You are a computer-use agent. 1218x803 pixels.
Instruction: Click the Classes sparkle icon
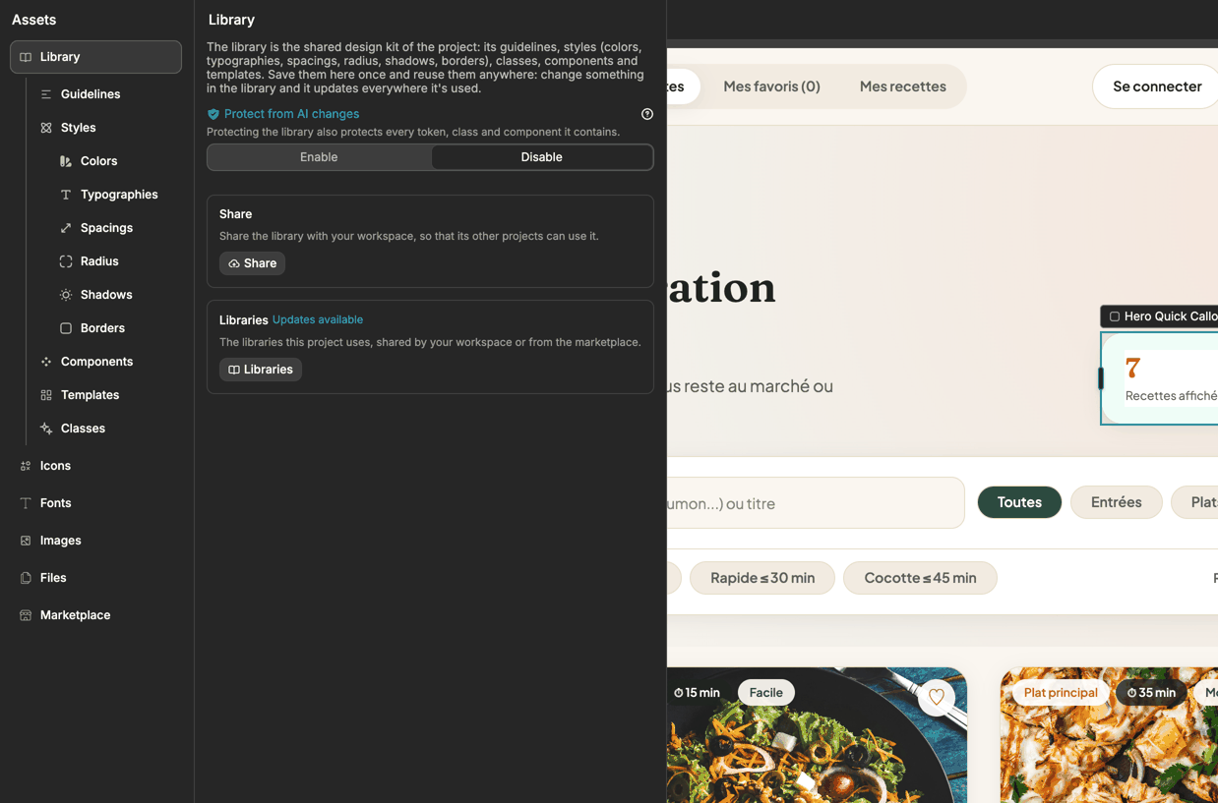(46, 429)
